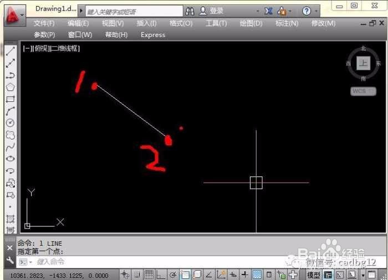388x280 pixels.
Task: Select the Hatch tool
Action: click(11, 219)
